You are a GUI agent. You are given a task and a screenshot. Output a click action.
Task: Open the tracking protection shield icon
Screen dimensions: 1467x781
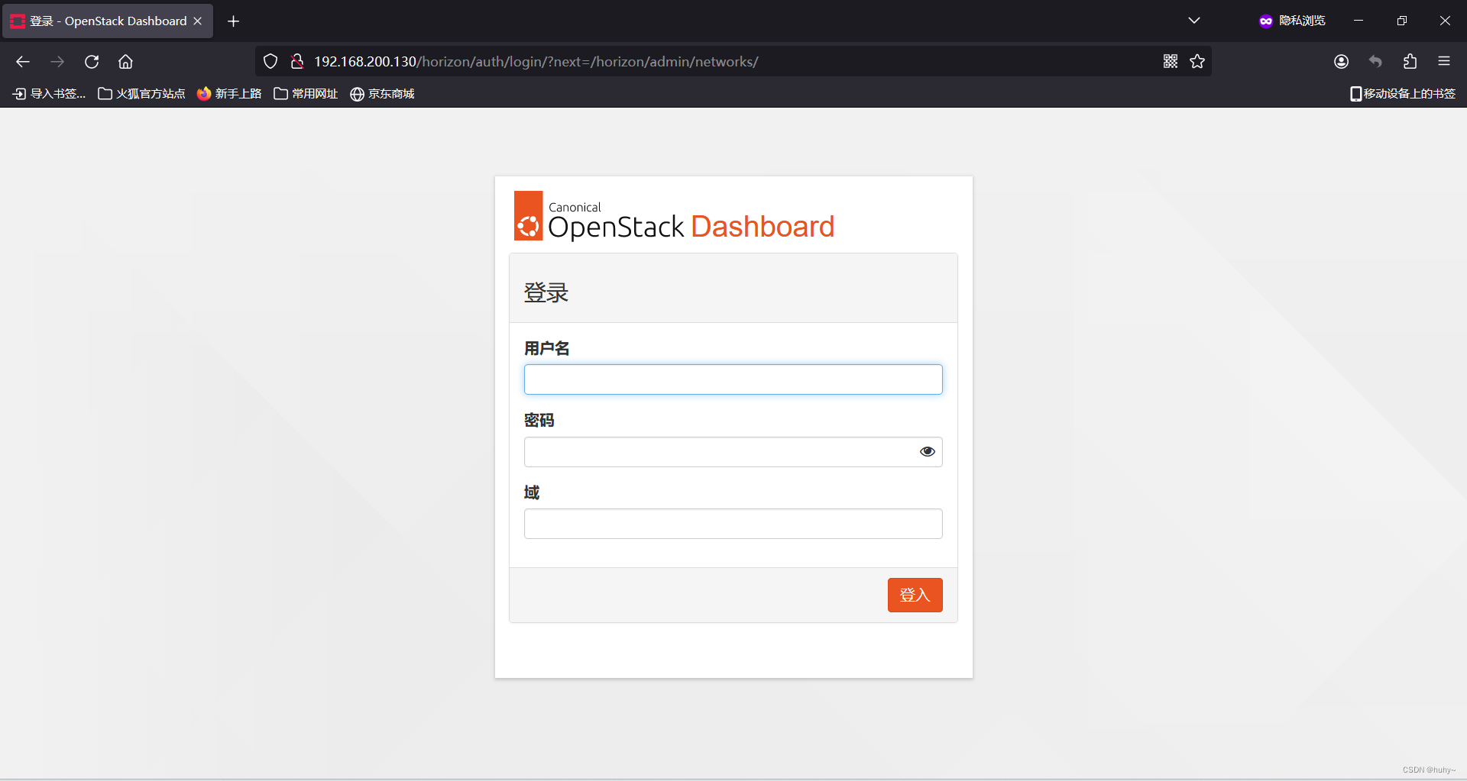(x=270, y=61)
